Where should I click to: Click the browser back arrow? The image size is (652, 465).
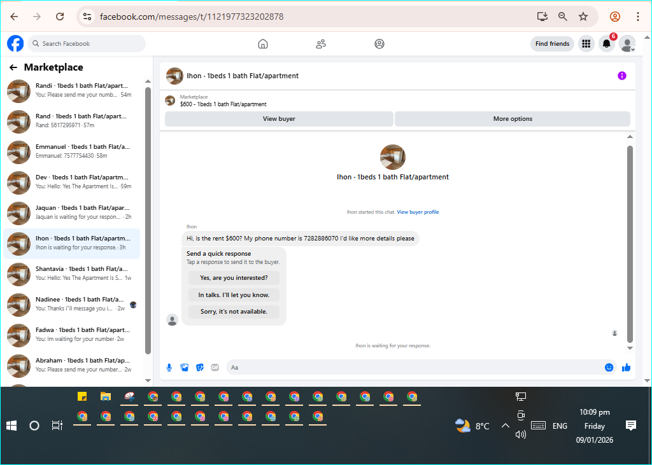14,17
